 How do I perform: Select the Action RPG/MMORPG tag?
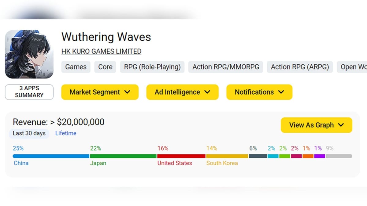225,67
